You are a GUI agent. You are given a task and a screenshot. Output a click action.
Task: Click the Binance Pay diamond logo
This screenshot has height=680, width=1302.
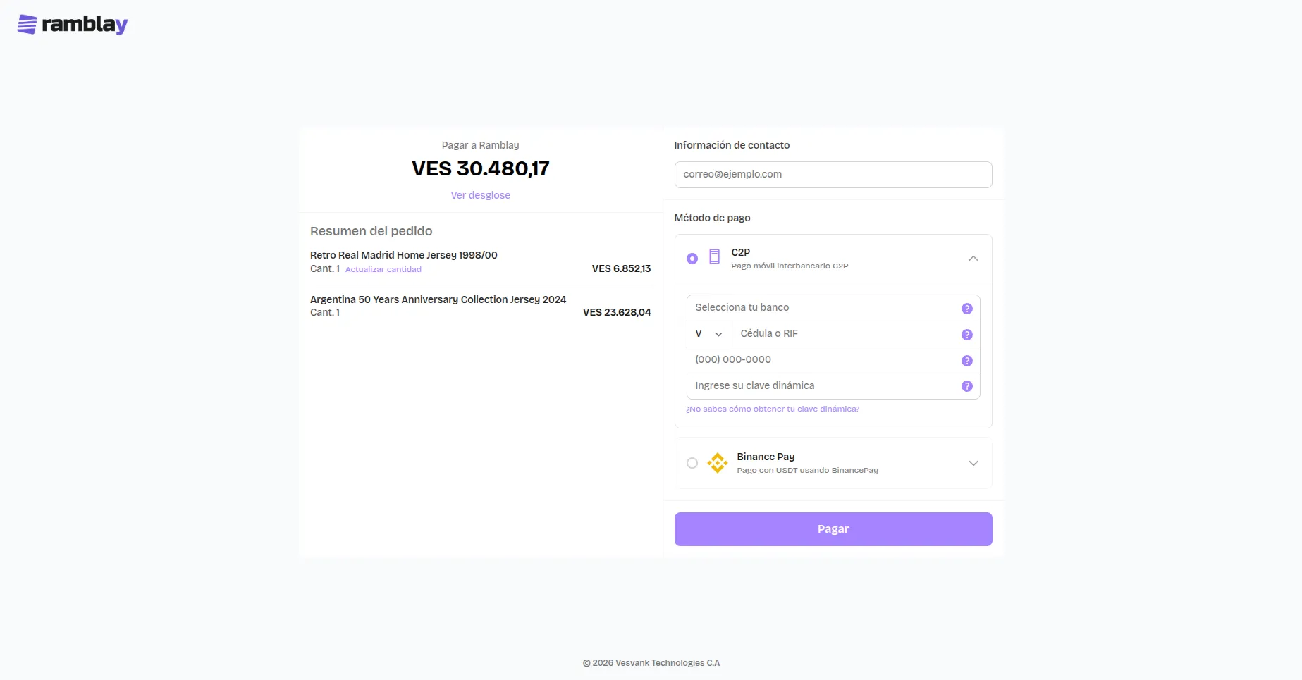pos(718,463)
